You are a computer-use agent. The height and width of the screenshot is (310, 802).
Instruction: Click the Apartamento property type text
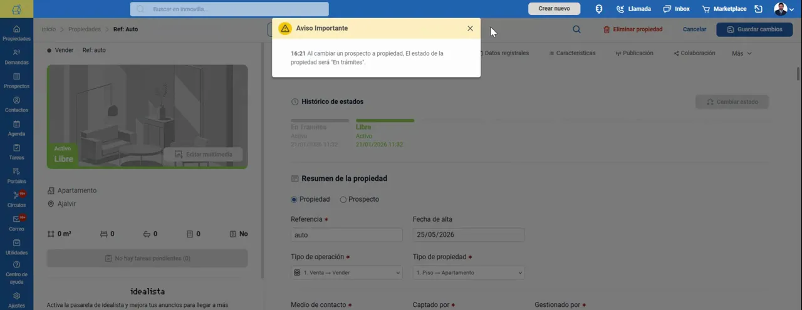tap(77, 190)
